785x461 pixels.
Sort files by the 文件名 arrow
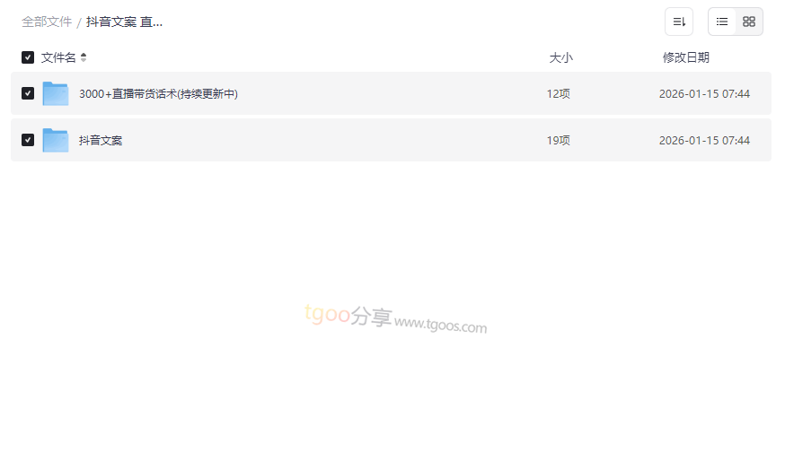coord(84,57)
